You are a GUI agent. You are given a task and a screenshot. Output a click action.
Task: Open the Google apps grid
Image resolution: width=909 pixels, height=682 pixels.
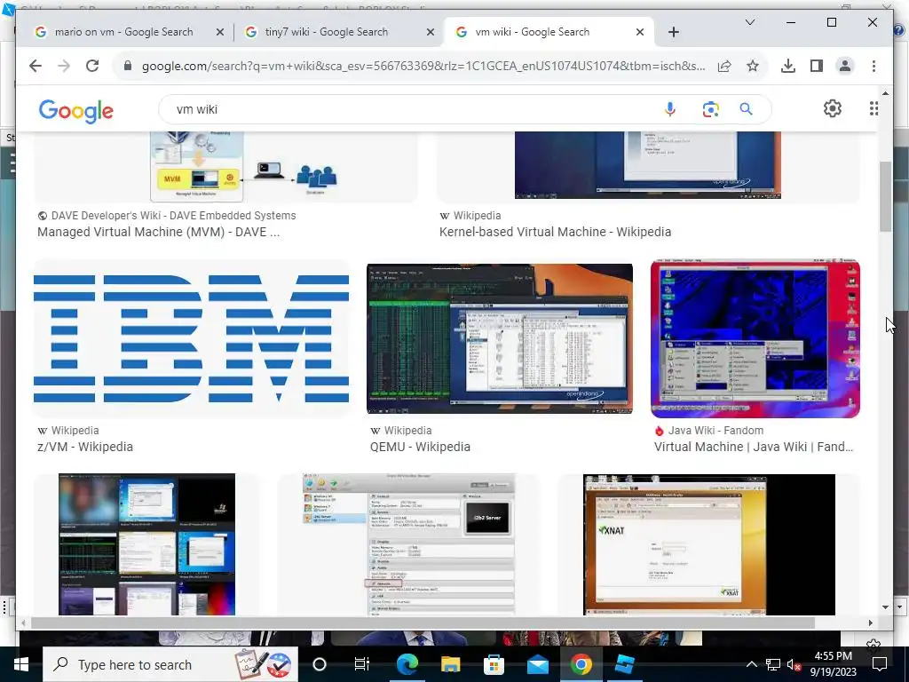(x=873, y=108)
